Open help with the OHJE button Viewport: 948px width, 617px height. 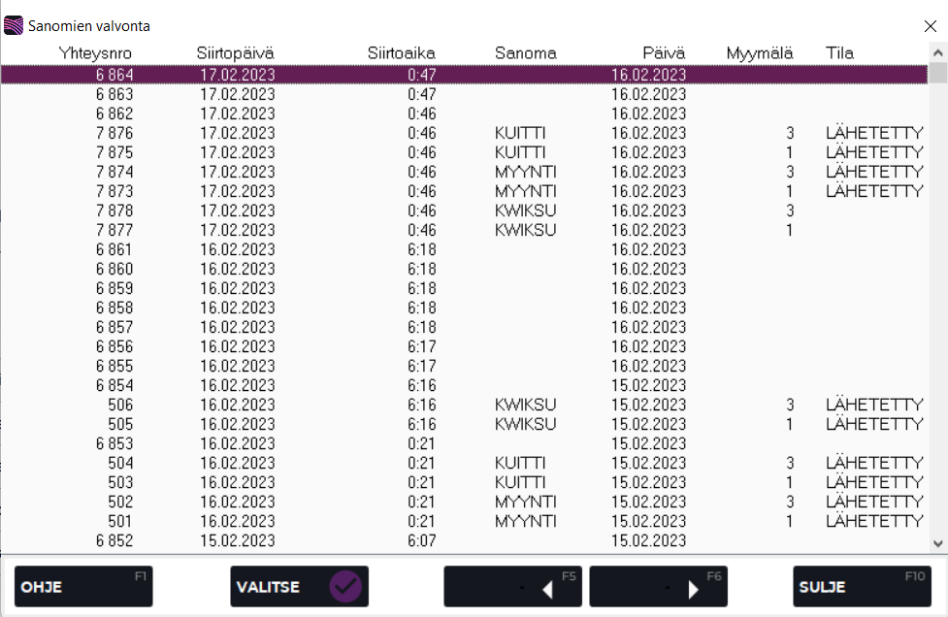coord(83,587)
